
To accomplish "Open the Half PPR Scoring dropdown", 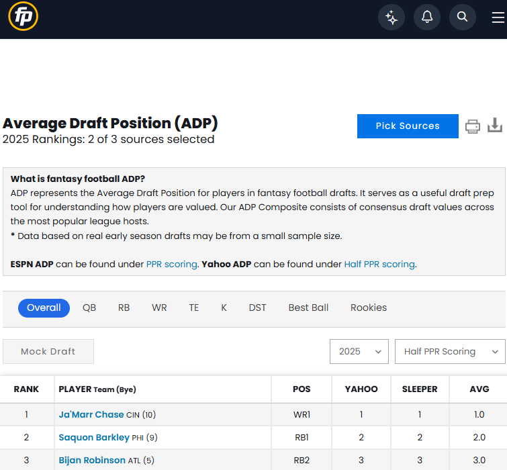I will click(x=450, y=351).
